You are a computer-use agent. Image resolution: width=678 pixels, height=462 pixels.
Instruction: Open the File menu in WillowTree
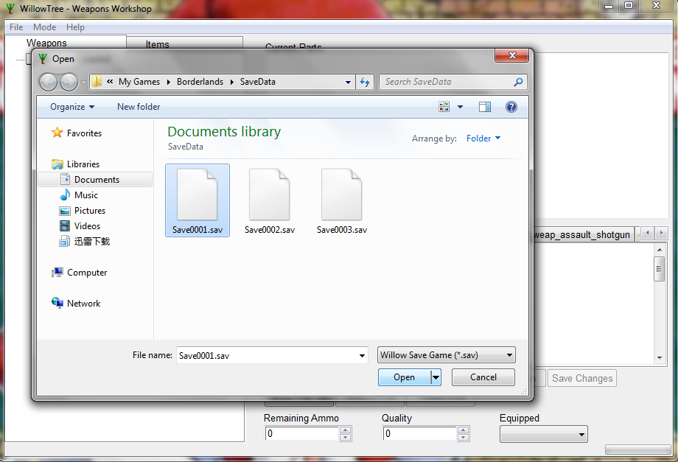pyautogui.click(x=16, y=27)
